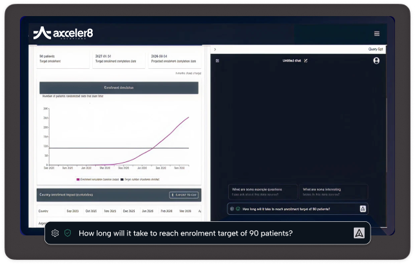Select the 'What are some example questions' suggestion
This screenshot has width=415, height=265.
[263, 191]
